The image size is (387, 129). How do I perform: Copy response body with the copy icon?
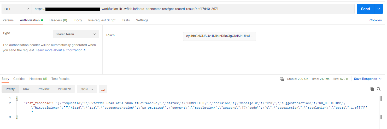[372, 89]
